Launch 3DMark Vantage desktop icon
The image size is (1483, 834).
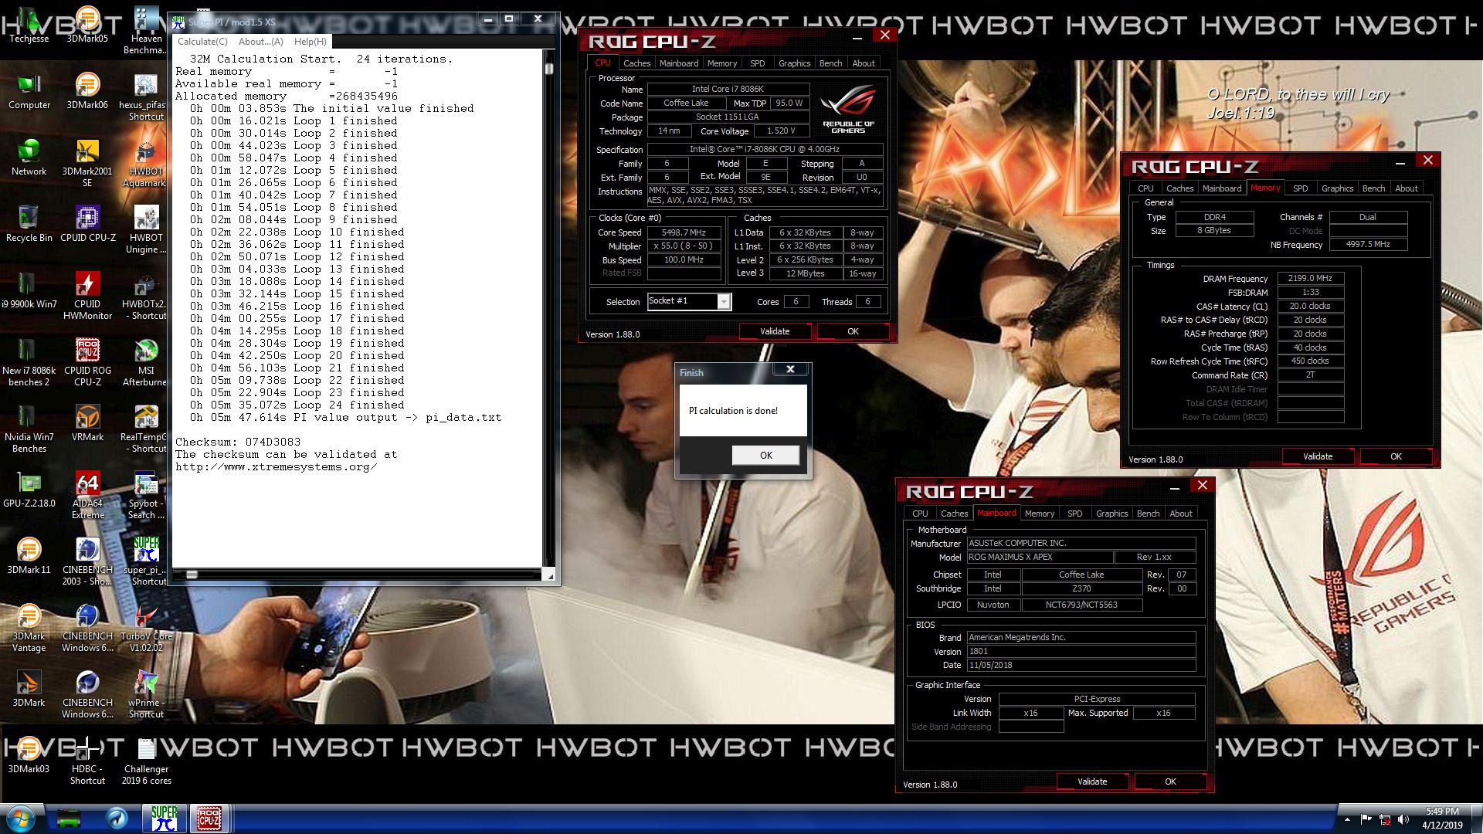(x=29, y=629)
